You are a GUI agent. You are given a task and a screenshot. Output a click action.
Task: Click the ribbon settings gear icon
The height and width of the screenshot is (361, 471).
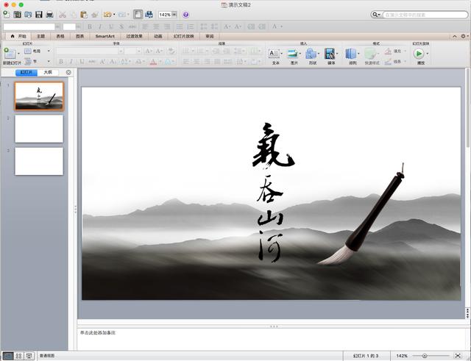(x=463, y=36)
